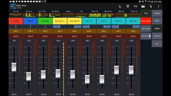
Task: Switch to the CH 25-32 layer
Action: click(55, 14)
